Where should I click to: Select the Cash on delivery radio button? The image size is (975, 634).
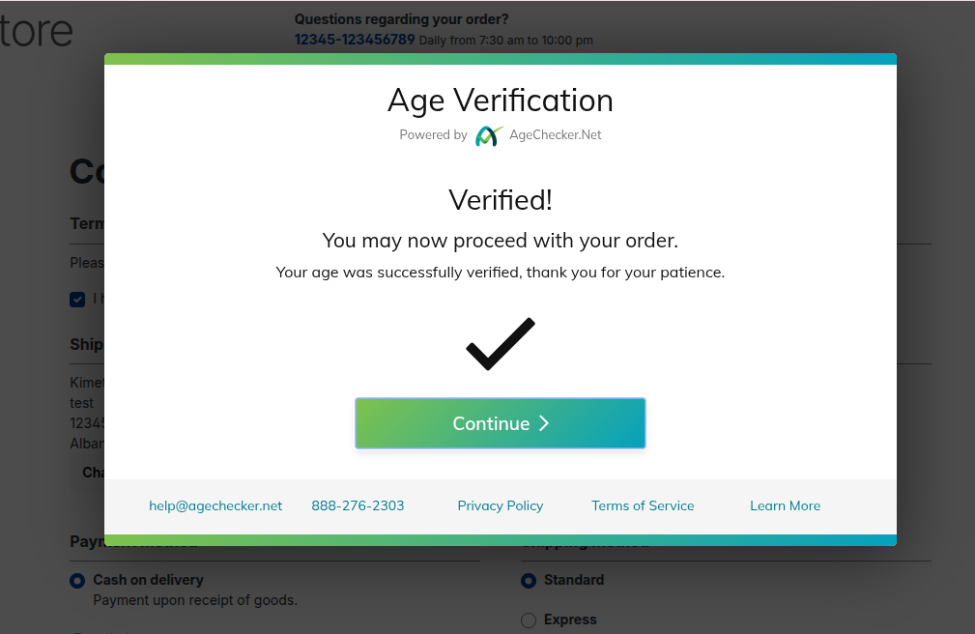[x=77, y=581]
